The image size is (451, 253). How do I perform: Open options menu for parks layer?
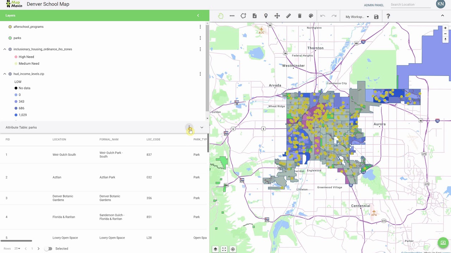point(200,38)
